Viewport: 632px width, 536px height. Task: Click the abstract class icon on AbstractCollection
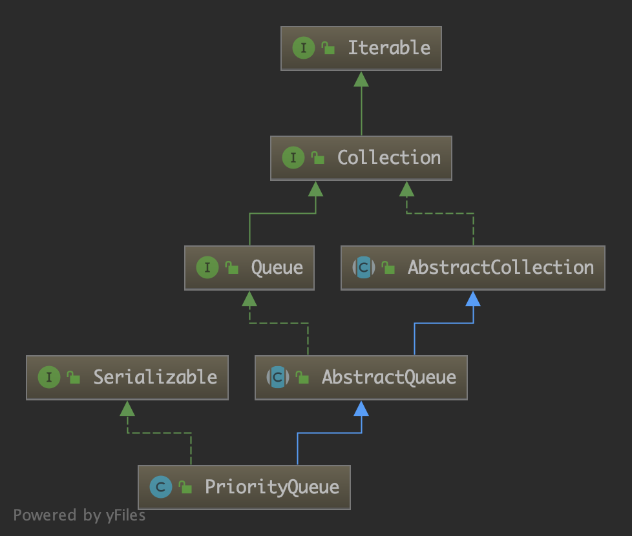coord(363,268)
